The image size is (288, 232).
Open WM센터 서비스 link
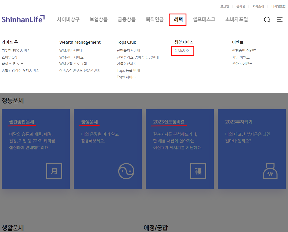(x=71, y=57)
